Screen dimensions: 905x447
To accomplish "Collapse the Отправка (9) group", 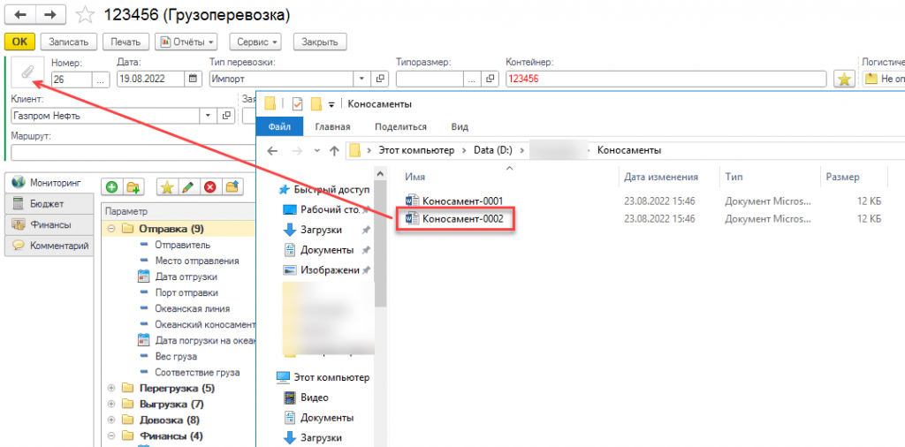I will click(111, 229).
